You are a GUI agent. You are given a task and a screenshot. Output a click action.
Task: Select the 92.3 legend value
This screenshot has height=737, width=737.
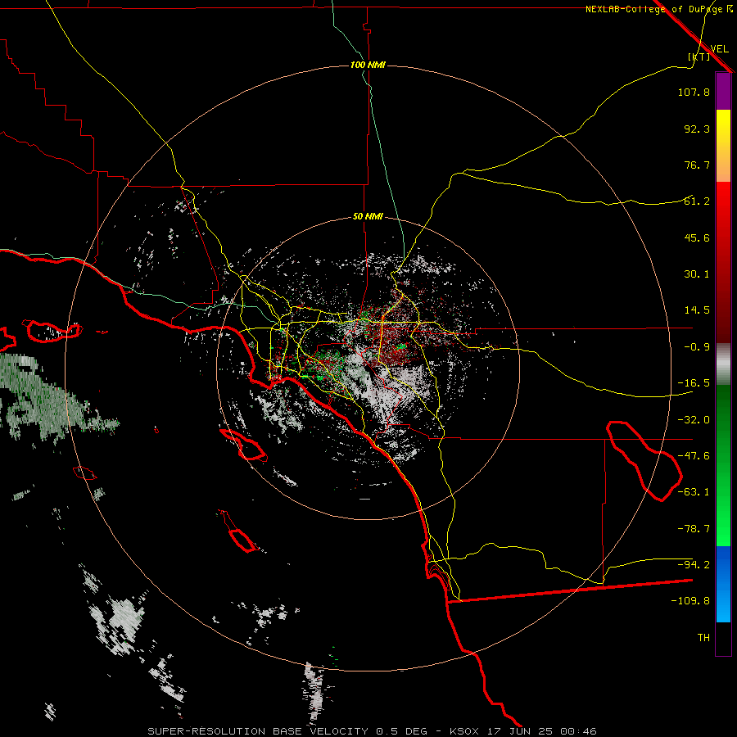697,129
